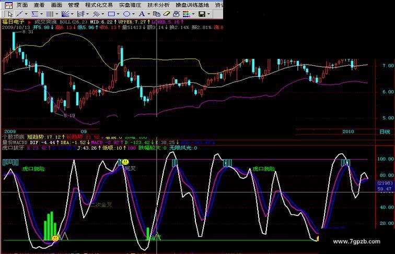Click the 100.00 indicator axis label
395x254 pixels.
pyautogui.click(x=386, y=159)
